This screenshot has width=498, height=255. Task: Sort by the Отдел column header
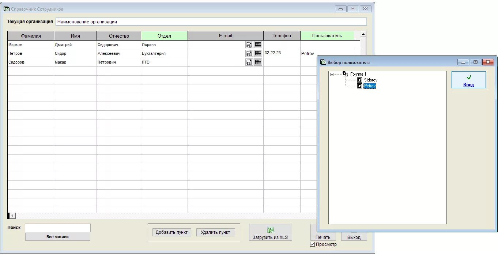164,36
